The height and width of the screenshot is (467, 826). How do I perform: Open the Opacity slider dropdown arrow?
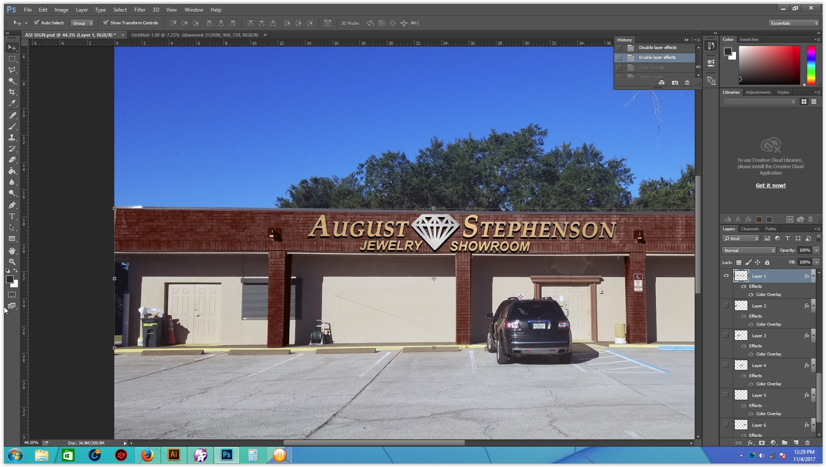[816, 250]
